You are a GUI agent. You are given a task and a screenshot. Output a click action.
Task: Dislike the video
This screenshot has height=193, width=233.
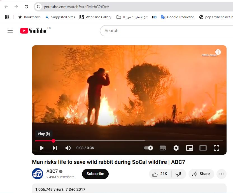(x=178, y=174)
